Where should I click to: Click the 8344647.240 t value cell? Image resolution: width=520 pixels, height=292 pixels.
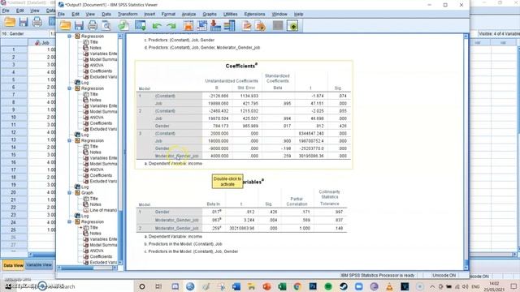coord(311,133)
